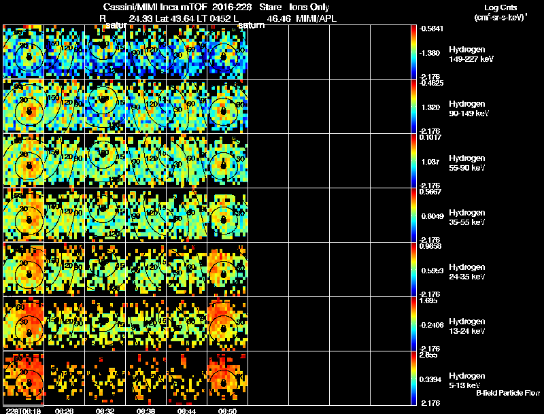The height and width of the screenshot is (414, 544).
Task: Click the 06:26 time label
Action: 64,411
